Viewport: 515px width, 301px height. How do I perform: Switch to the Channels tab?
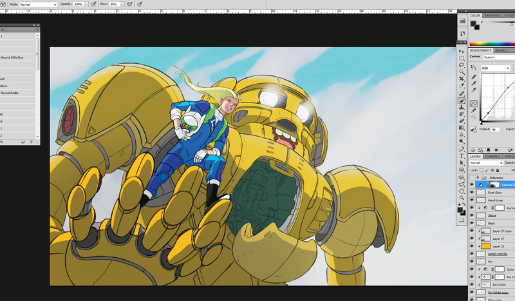point(492,157)
